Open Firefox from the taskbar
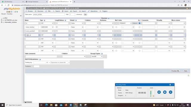The width and height of the screenshot is (191, 107). tap(66, 105)
